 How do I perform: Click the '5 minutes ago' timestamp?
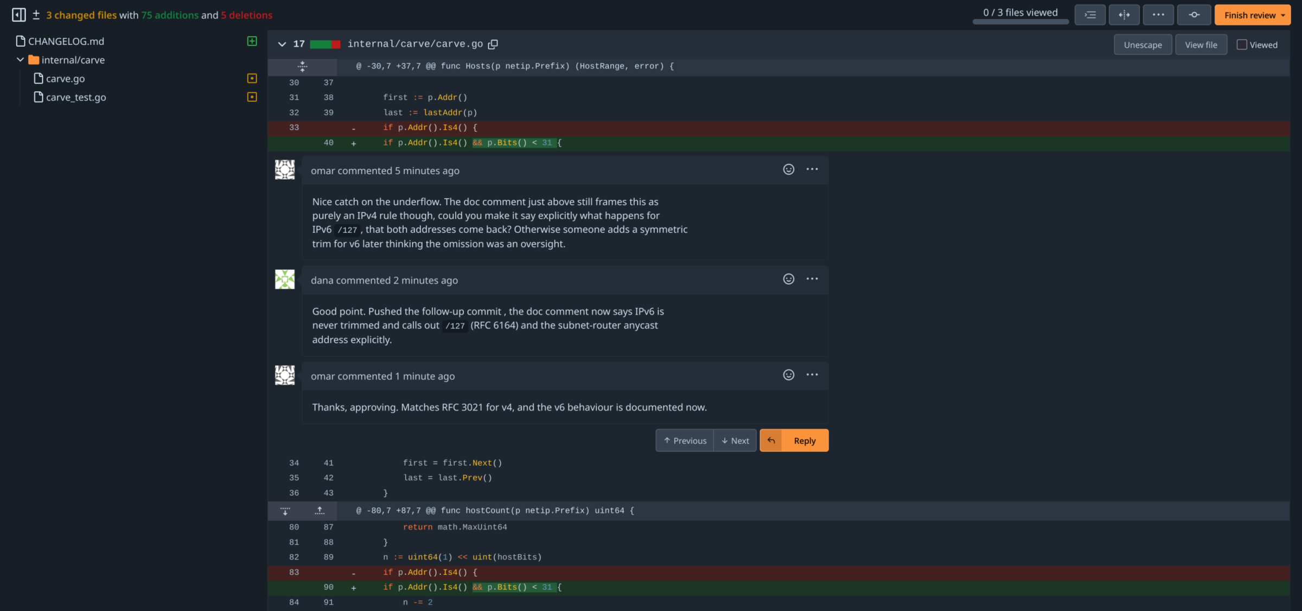point(427,171)
